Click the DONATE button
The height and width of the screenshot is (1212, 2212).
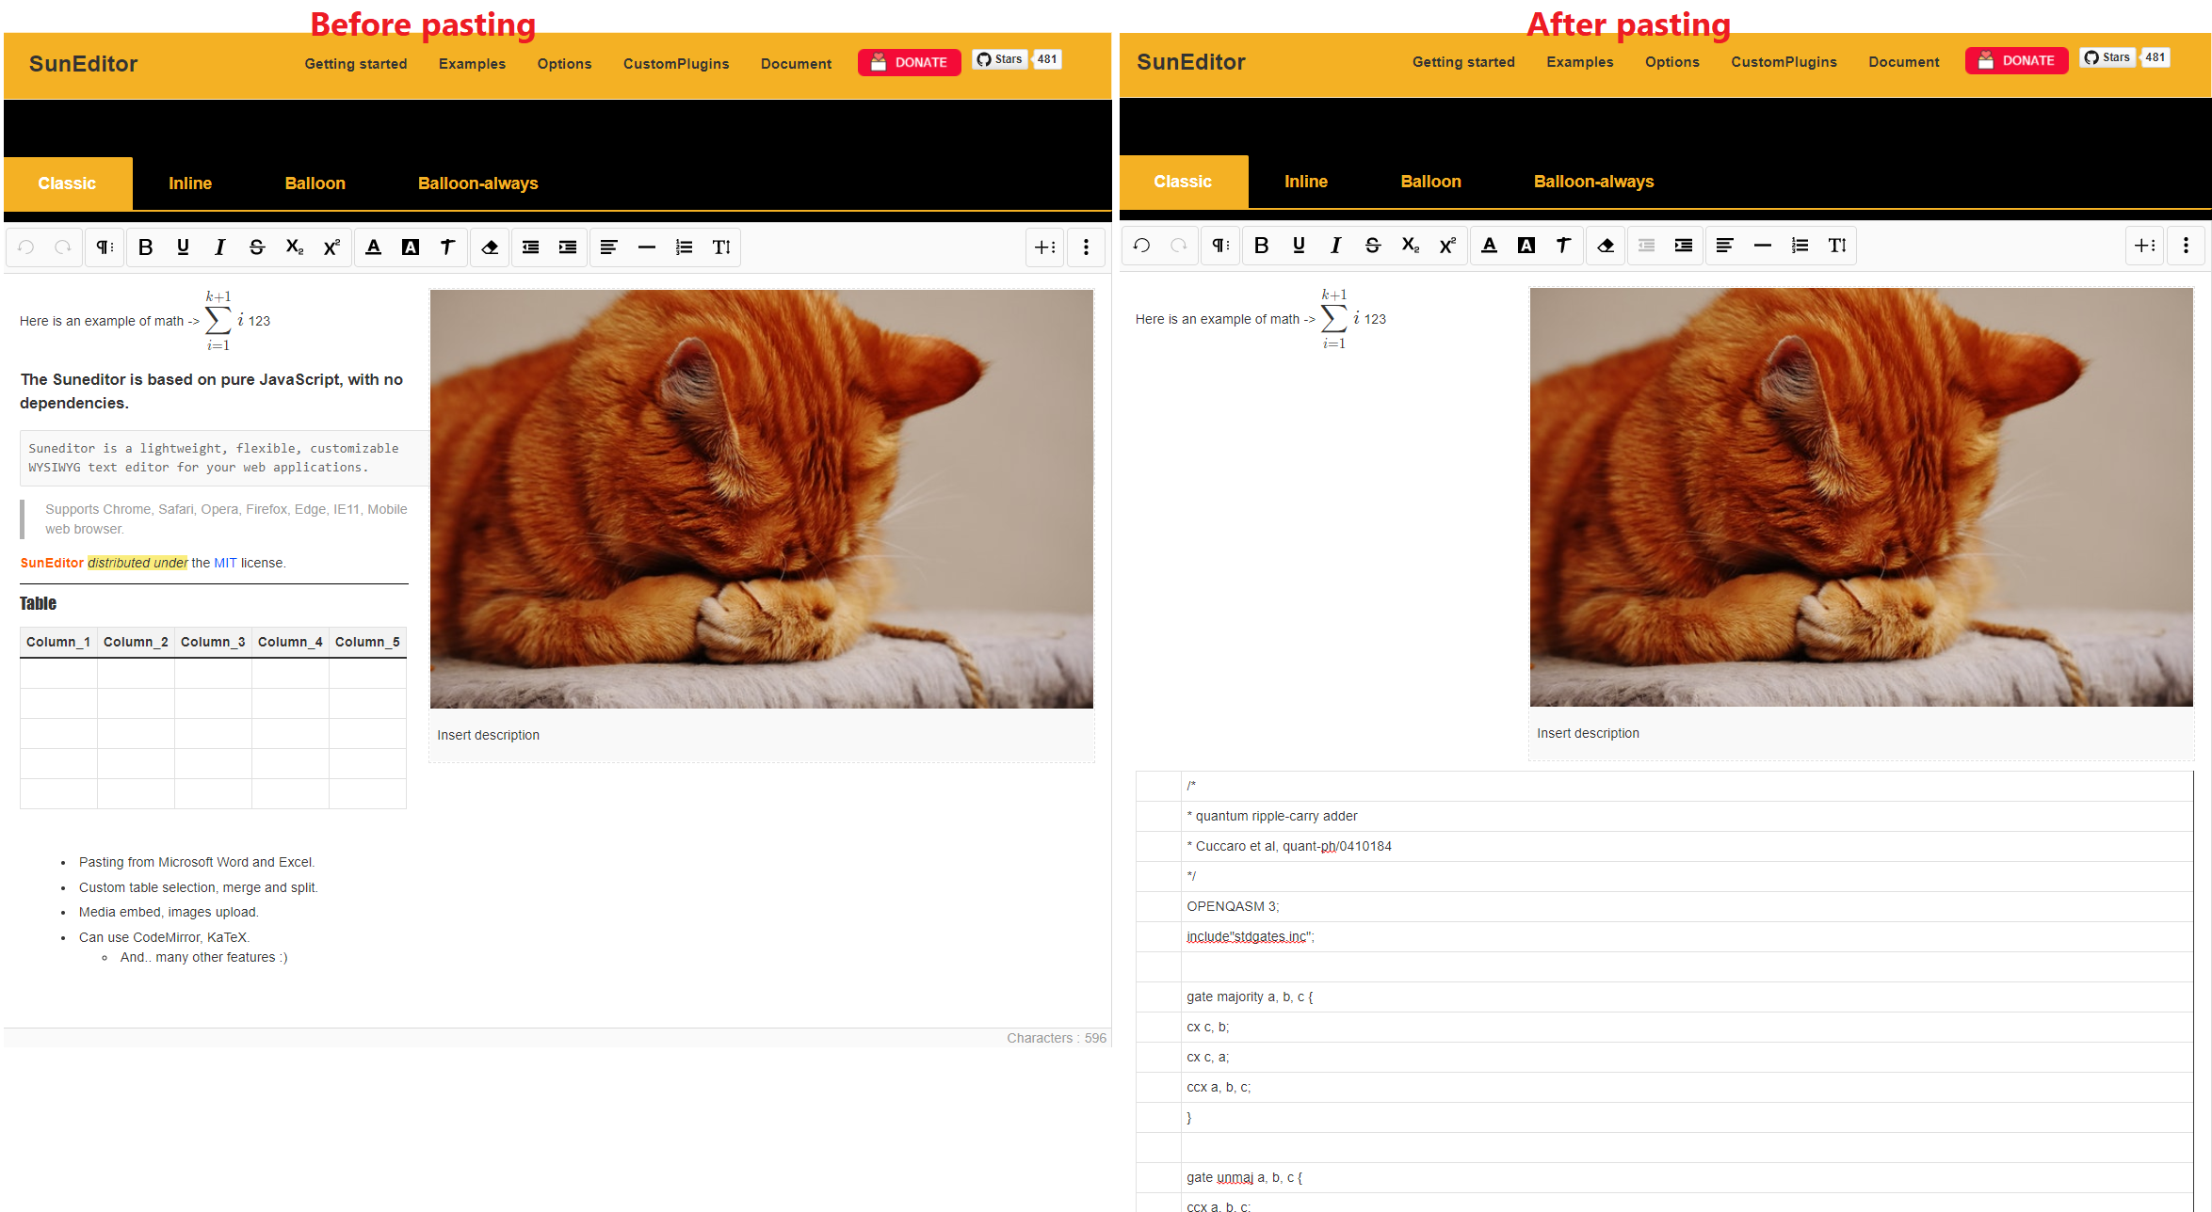point(909,62)
